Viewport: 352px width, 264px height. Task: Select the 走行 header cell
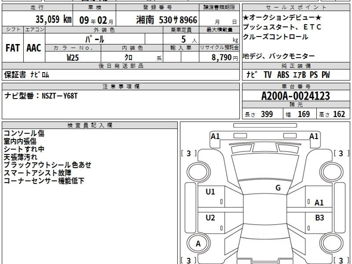pos(37,8)
